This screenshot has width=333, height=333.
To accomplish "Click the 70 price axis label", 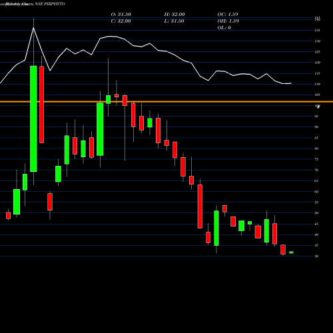I will pyautogui.click(x=316, y=170).
